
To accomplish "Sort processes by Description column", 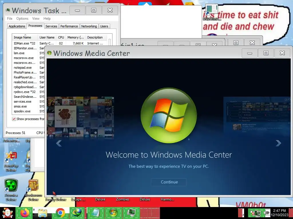I will pyautogui.click(x=96, y=37).
